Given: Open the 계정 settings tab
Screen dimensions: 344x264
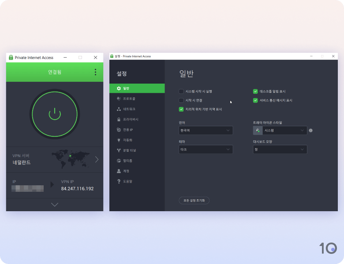Looking at the screenshot, I should coord(137,171).
